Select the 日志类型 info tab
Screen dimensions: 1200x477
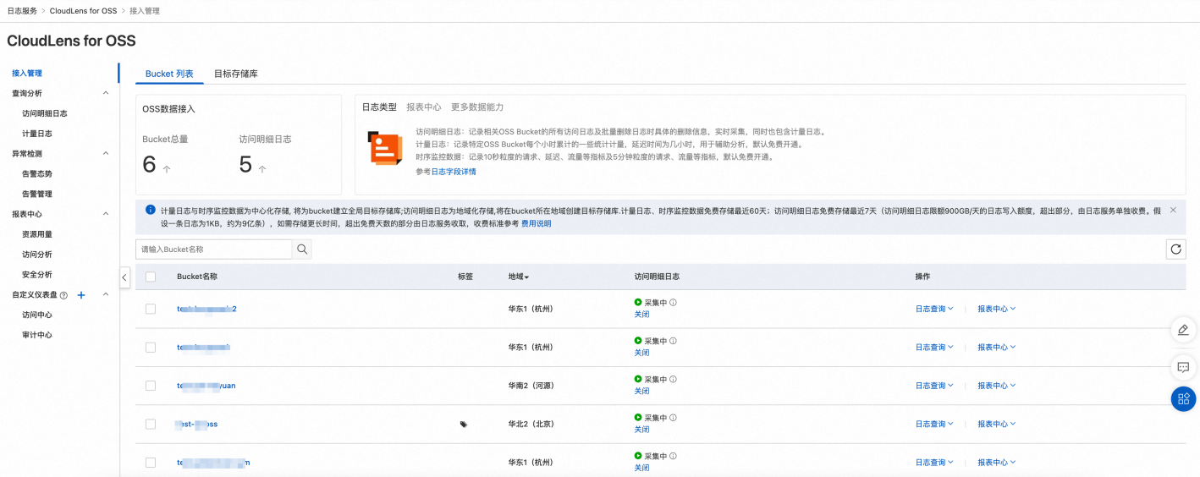pos(379,107)
